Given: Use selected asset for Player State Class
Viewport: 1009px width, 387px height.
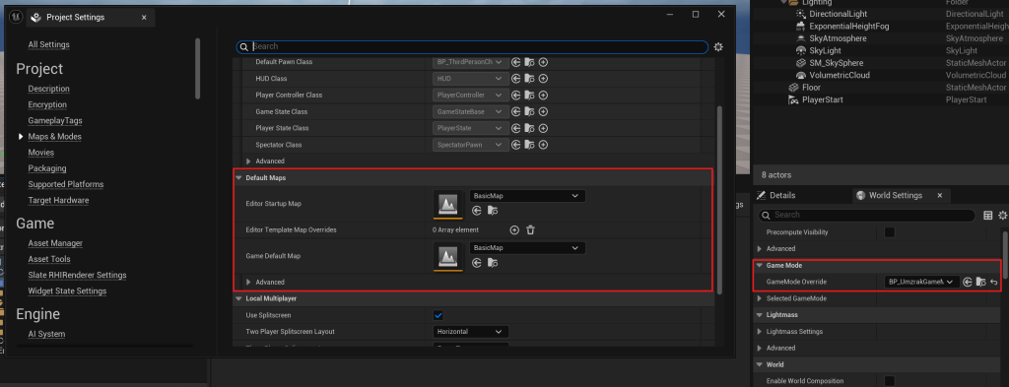Looking at the screenshot, I should point(515,128).
